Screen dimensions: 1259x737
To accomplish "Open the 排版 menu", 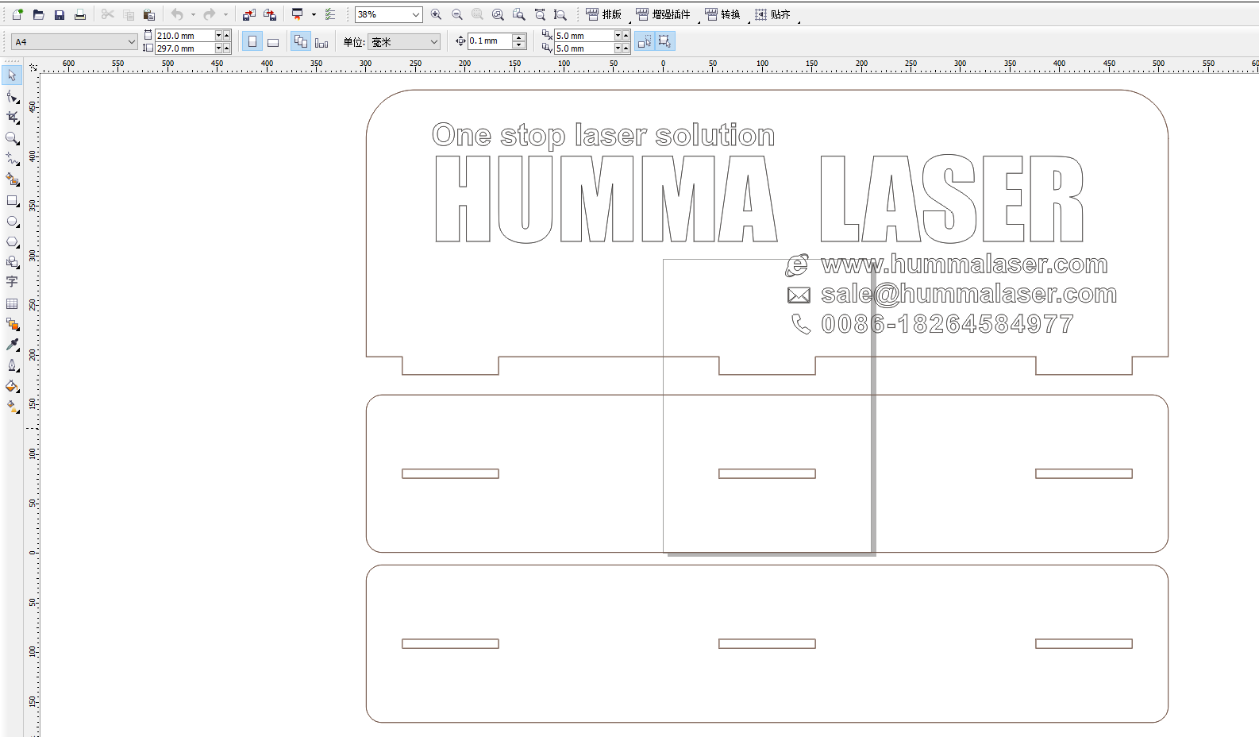I will [x=604, y=14].
